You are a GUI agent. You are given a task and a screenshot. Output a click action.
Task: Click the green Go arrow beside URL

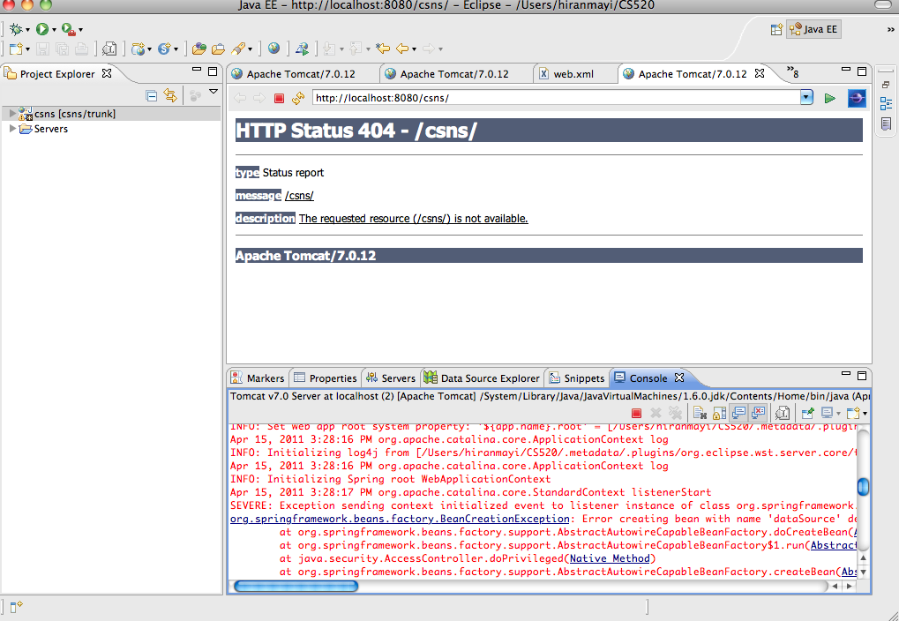pyautogui.click(x=829, y=99)
